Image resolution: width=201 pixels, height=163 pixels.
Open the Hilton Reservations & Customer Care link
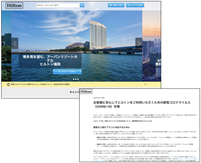point(187,159)
